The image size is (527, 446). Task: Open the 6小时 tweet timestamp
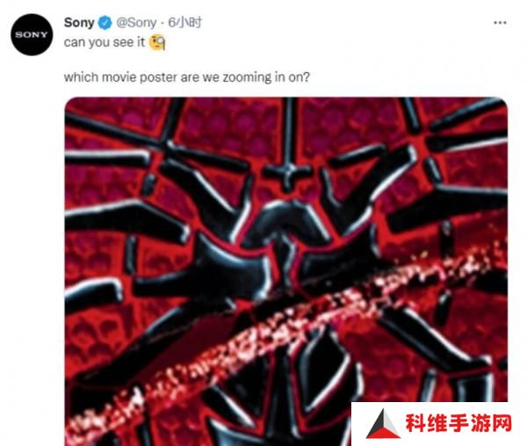pyautogui.click(x=184, y=23)
